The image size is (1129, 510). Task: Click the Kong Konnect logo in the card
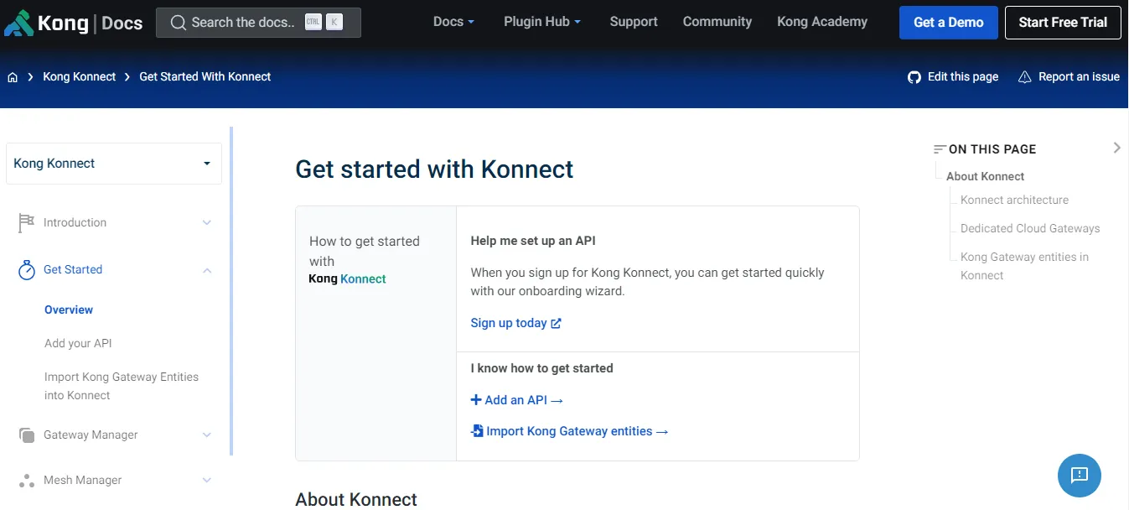(x=347, y=279)
